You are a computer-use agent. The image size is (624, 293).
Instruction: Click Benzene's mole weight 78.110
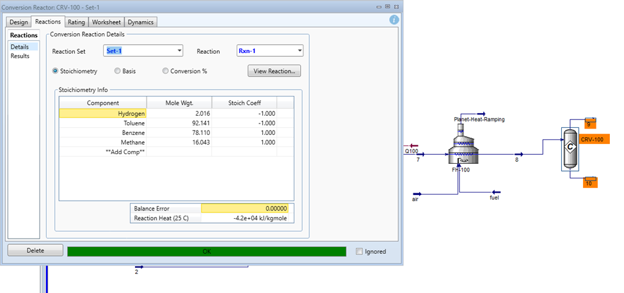coord(179,132)
